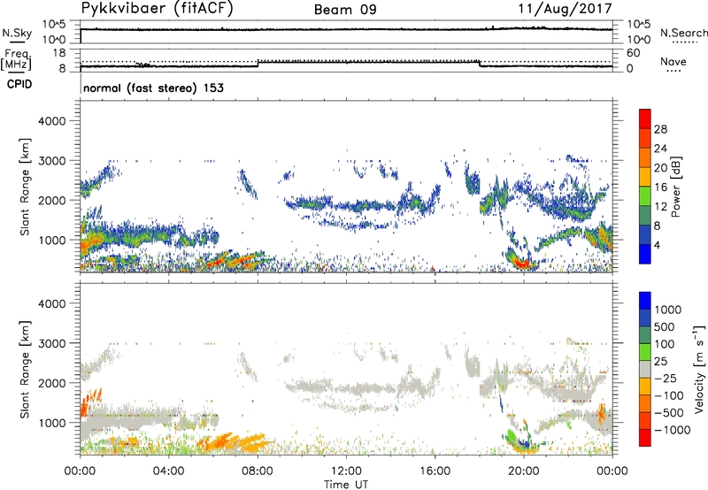Pick the yellow segment of power colorbar
Screen dimensions: 708x490
tap(645, 176)
